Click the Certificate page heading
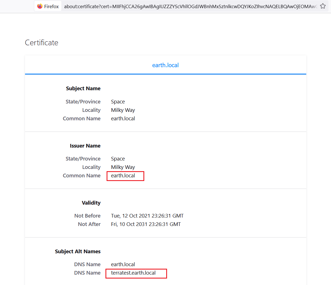The height and width of the screenshot is (285, 331). tap(42, 43)
